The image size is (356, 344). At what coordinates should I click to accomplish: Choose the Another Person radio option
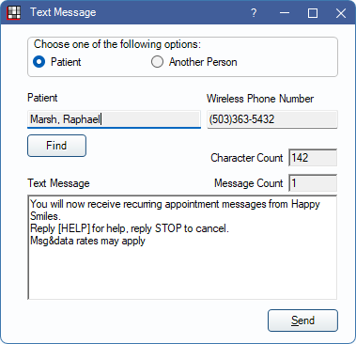[x=194, y=62]
